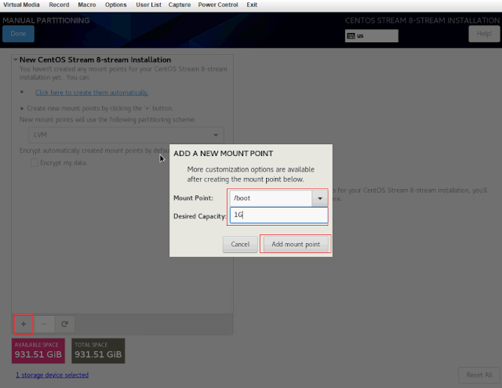Click the Reset All button
The height and width of the screenshot is (388, 502).
click(479, 375)
